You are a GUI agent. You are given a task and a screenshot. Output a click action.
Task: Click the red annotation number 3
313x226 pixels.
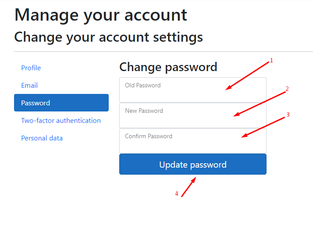(x=288, y=115)
